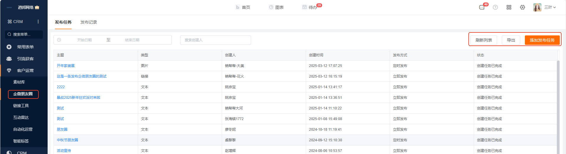Click the 搜索创建人 input field
The width and height of the screenshot is (566, 154).
coord(215,40)
